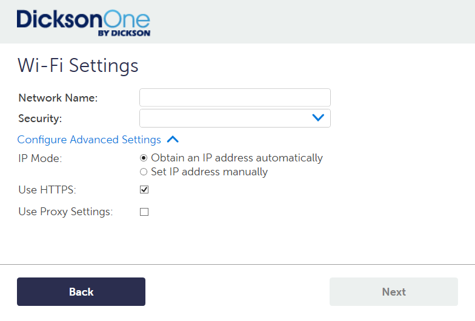This screenshot has height=321, width=475.
Task: Click the "Configure Advanced Settings" link
Action: click(x=89, y=140)
